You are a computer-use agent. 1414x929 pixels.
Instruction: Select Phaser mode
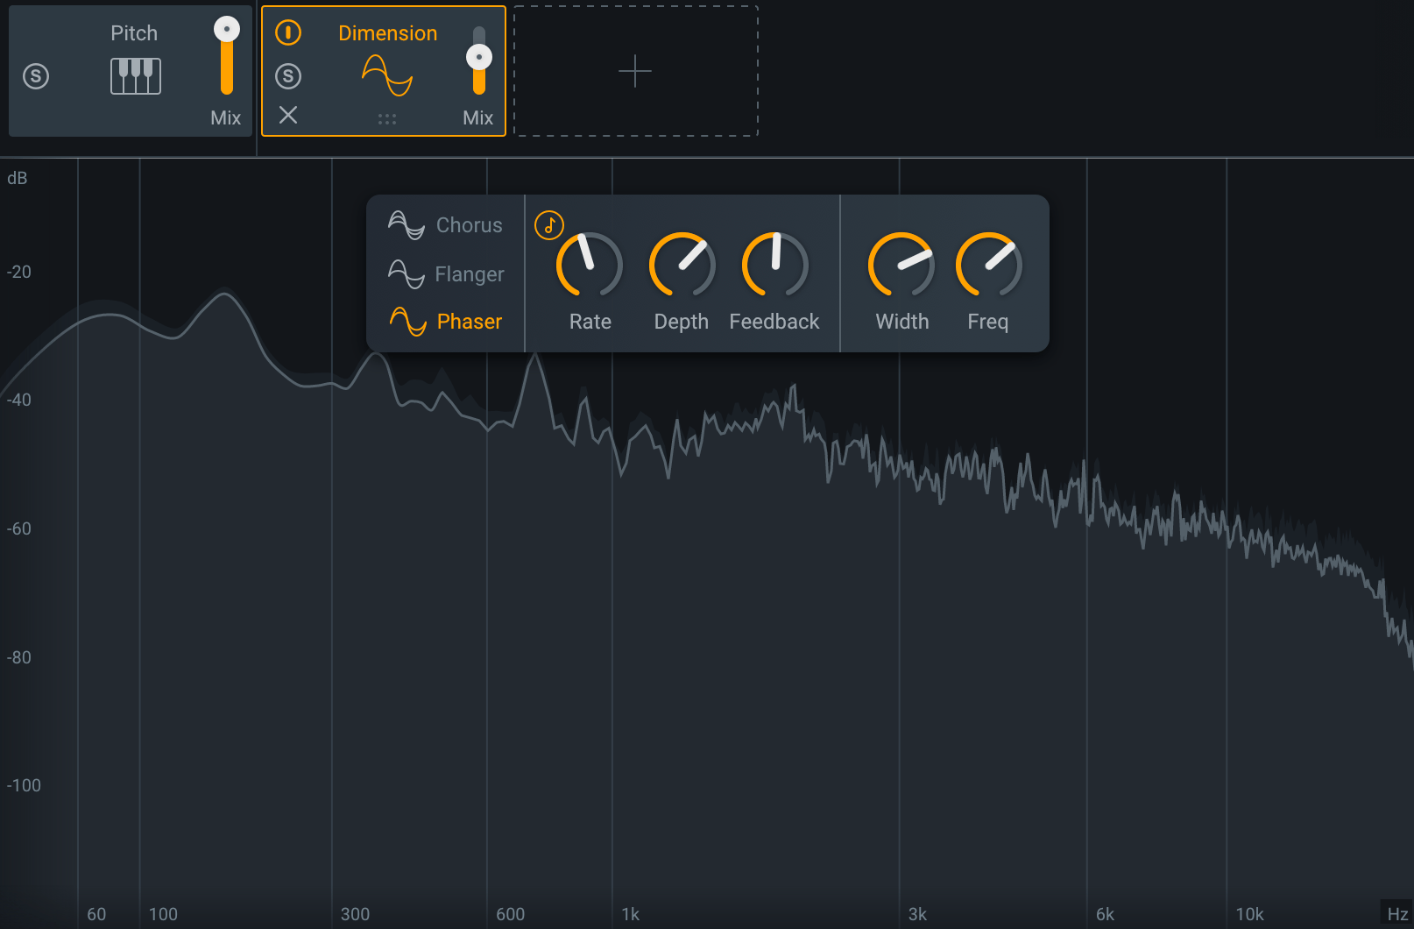pos(446,322)
